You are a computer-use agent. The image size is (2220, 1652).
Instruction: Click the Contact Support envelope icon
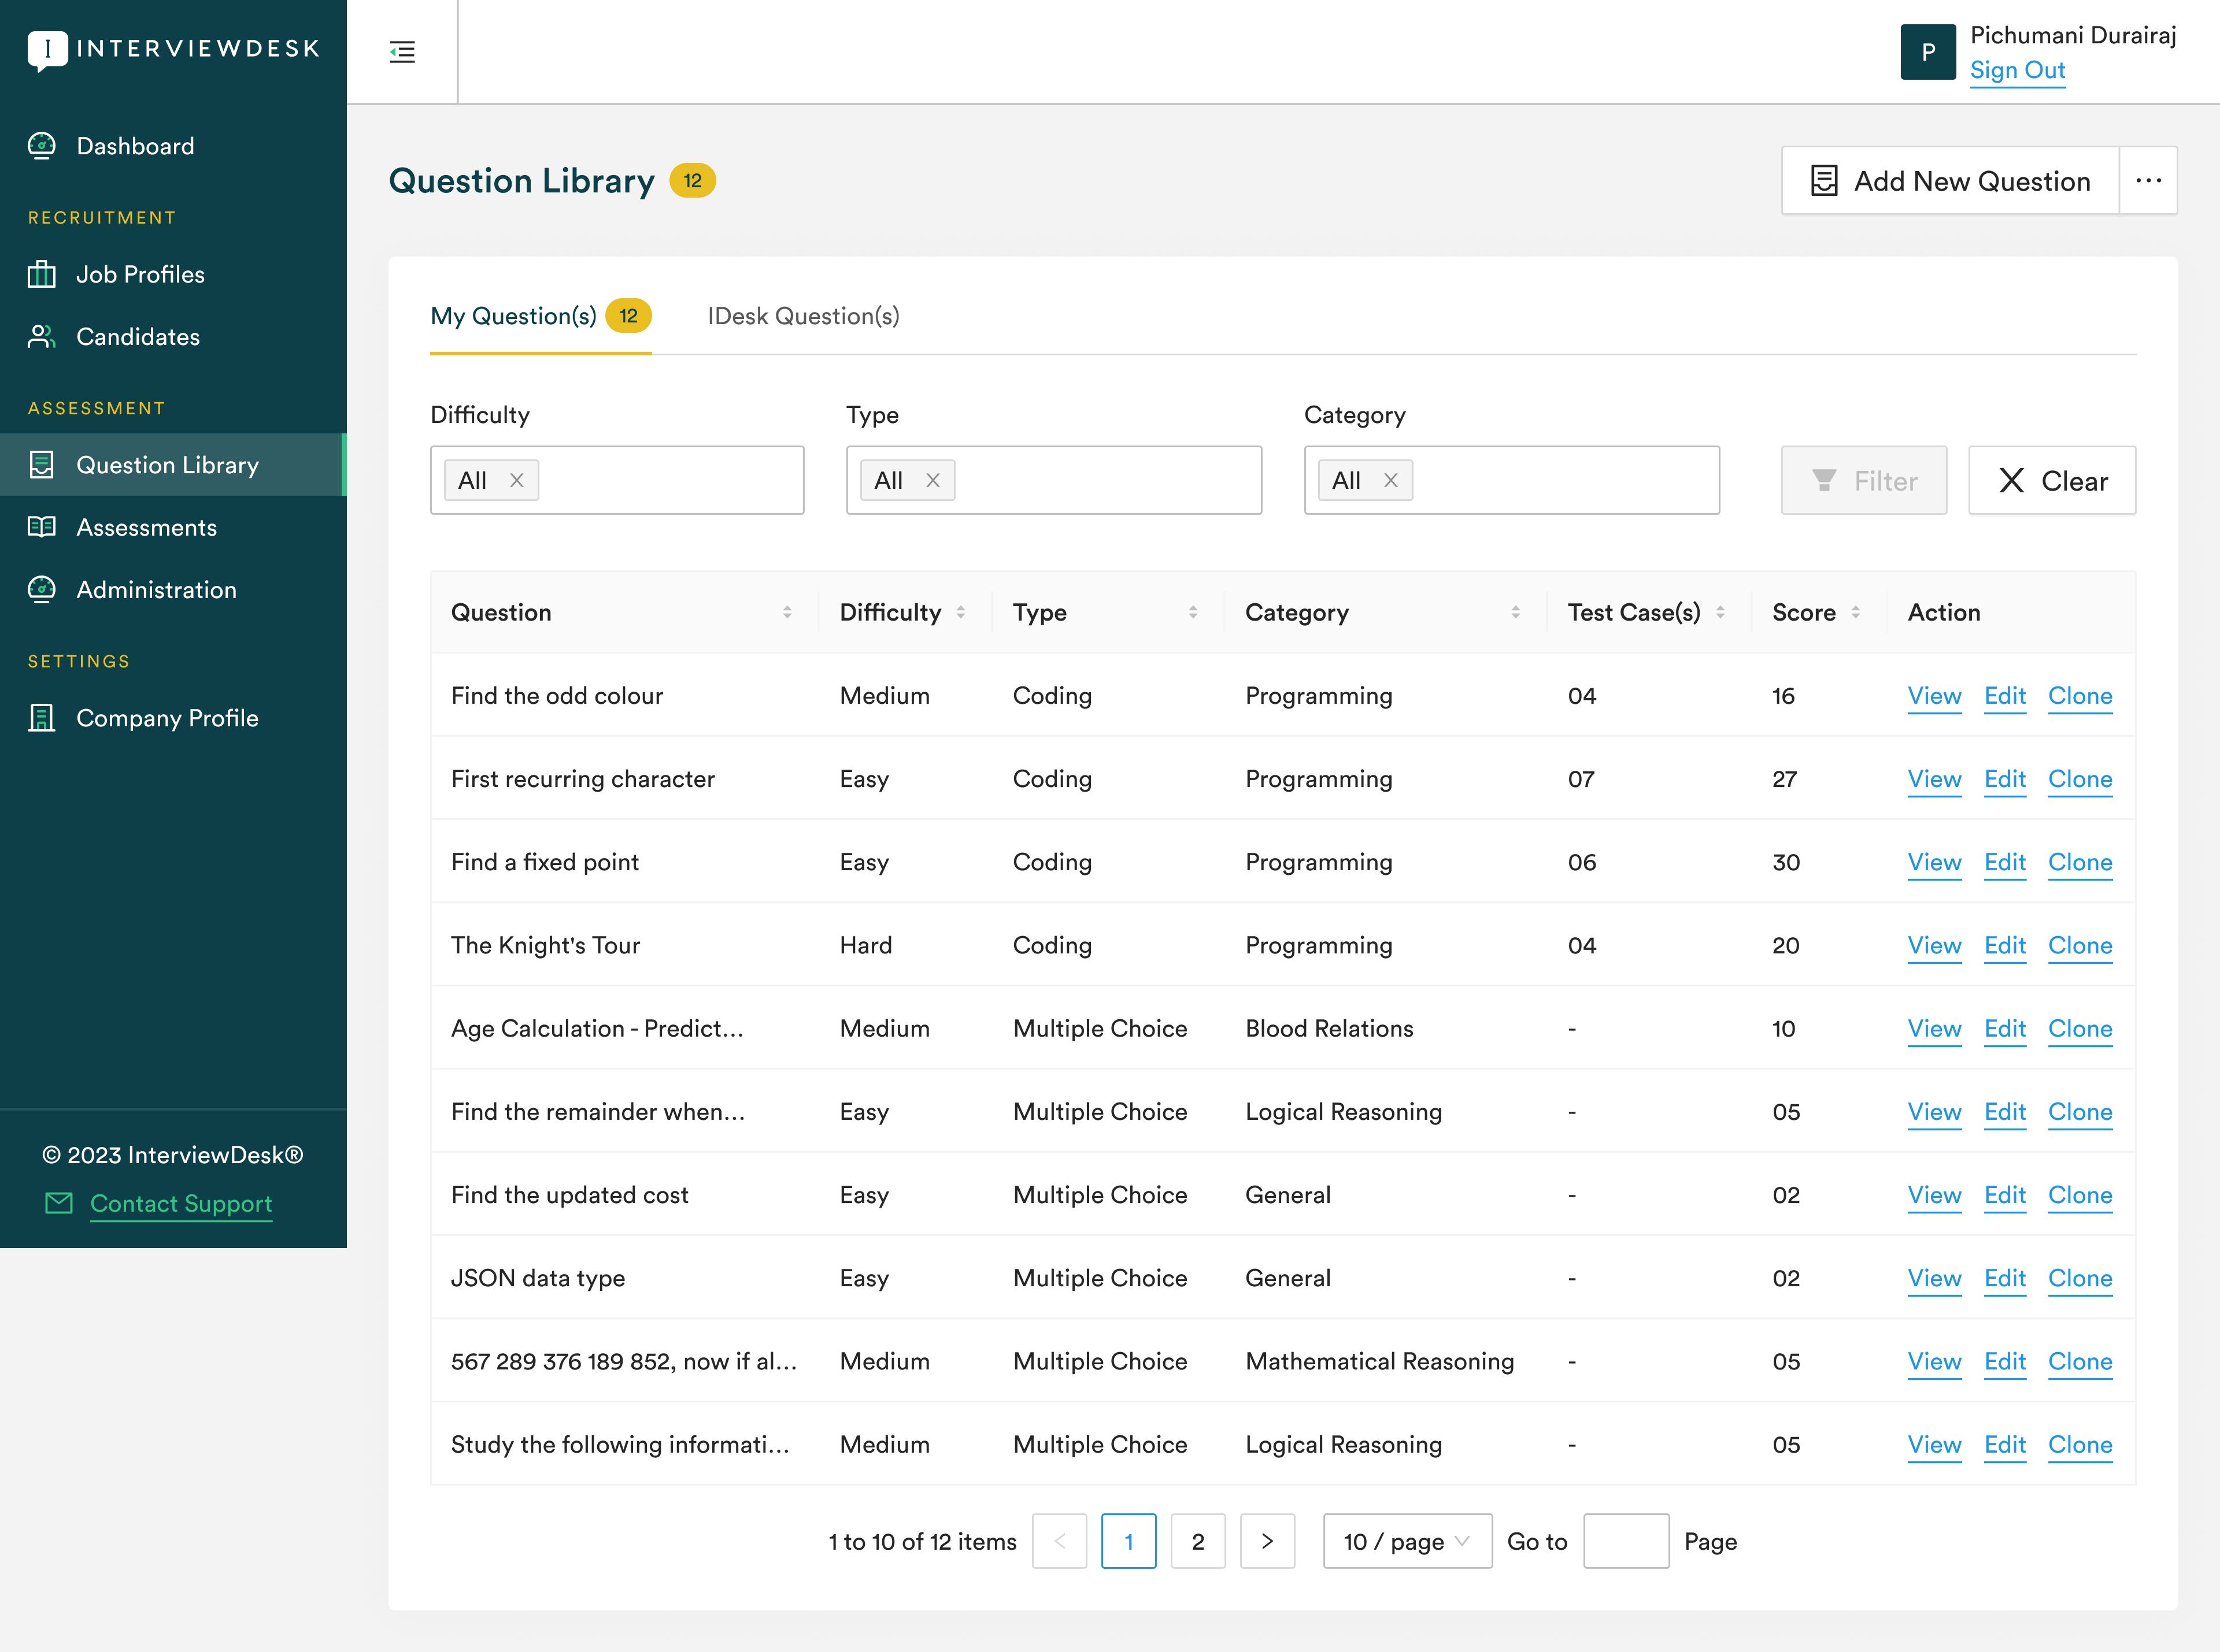[x=59, y=1203]
